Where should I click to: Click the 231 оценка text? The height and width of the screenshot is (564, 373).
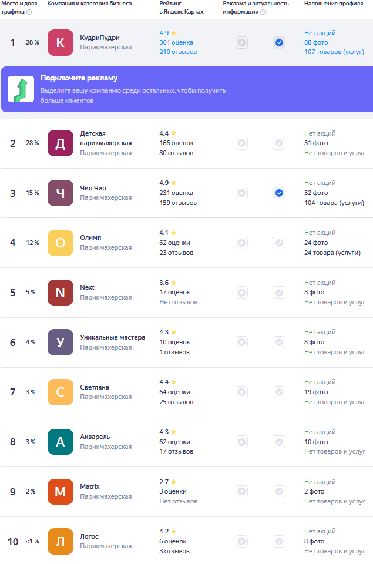click(176, 193)
